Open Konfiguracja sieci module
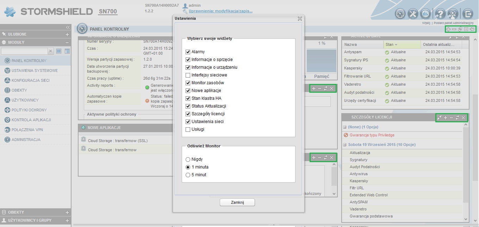Screen dimensions: 479x227 click(35, 80)
